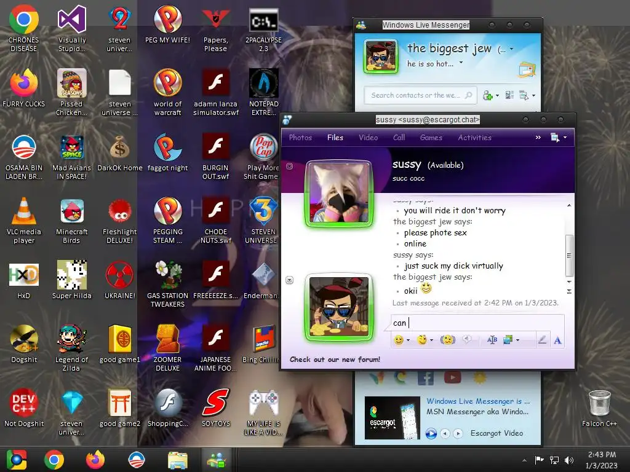630x472 pixels.
Task: Expand the background picker dropdown arrow
Action: coord(517,340)
